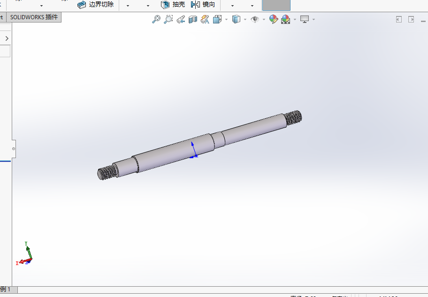
Task: Select the threaded left end of shaft
Action: tap(107, 173)
